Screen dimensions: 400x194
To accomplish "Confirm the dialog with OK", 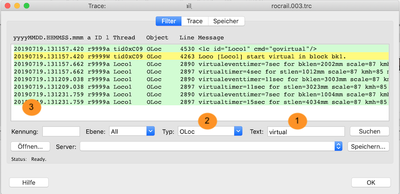I will point(371,183).
